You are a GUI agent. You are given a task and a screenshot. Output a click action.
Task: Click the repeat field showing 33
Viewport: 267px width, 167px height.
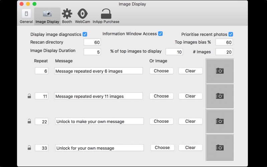click(x=41, y=148)
